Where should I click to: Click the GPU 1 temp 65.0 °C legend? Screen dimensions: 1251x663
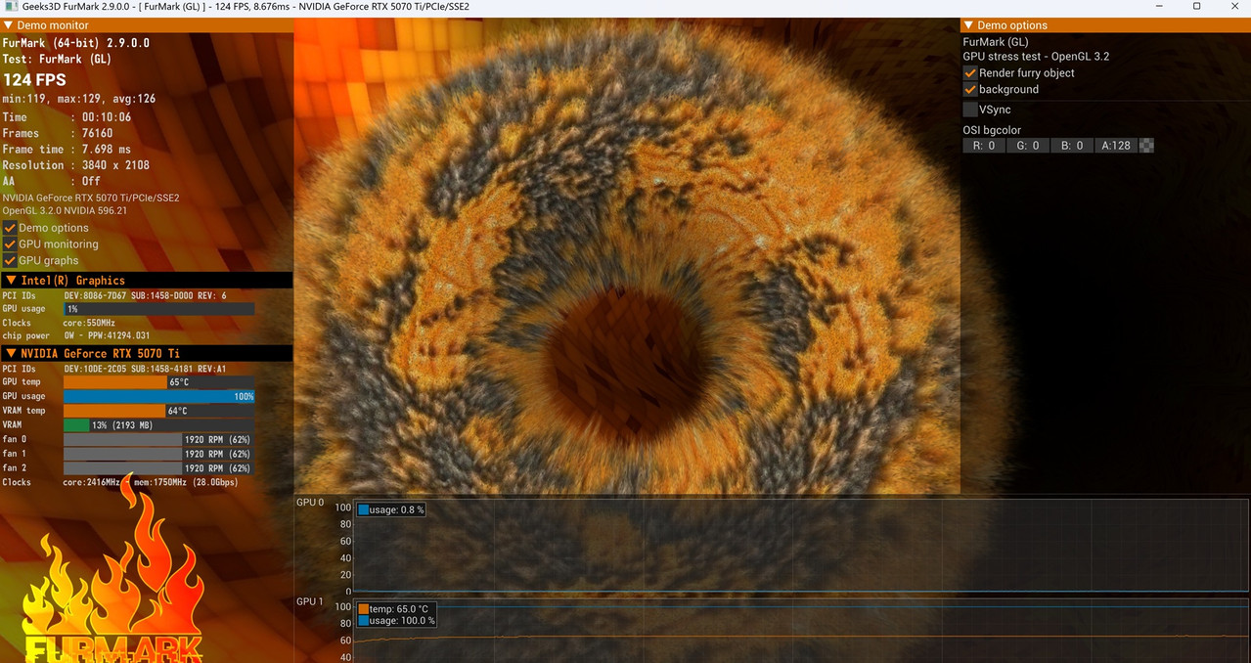395,608
